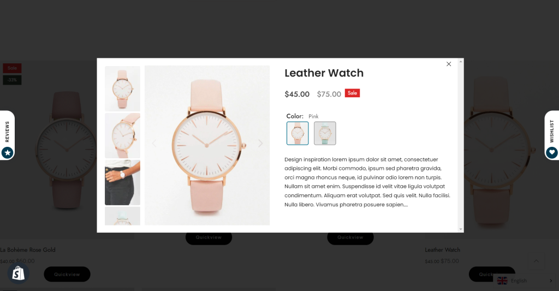Show next product image with right arrow
Image resolution: width=559 pixels, height=291 pixels.
tap(260, 144)
